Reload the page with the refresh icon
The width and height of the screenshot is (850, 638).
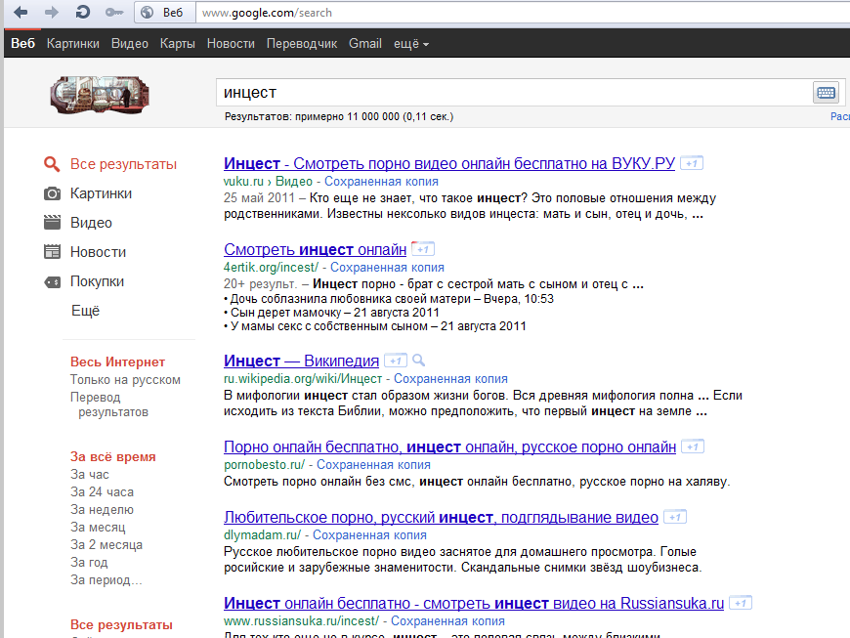(82, 12)
